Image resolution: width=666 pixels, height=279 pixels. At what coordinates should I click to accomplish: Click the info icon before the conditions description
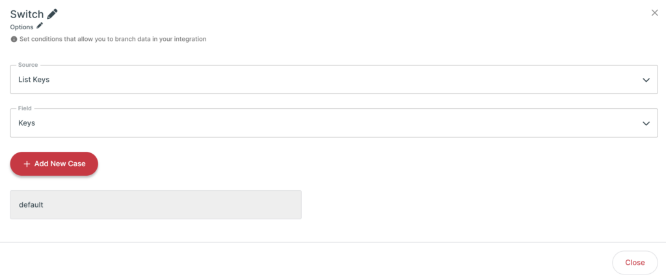(x=14, y=40)
